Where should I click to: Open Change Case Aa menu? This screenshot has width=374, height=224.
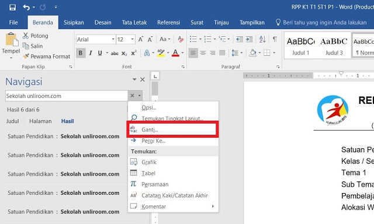[x=165, y=39]
